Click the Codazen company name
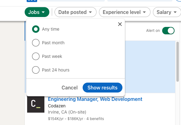This screenshot has width=181, height=125. pos(57,106)
